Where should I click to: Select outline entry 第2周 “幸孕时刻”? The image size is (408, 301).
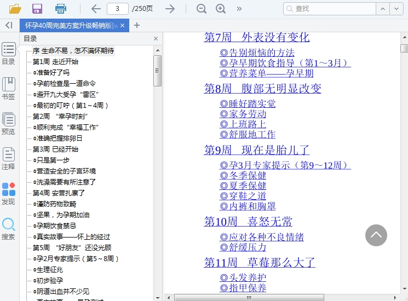pos(60,116)
